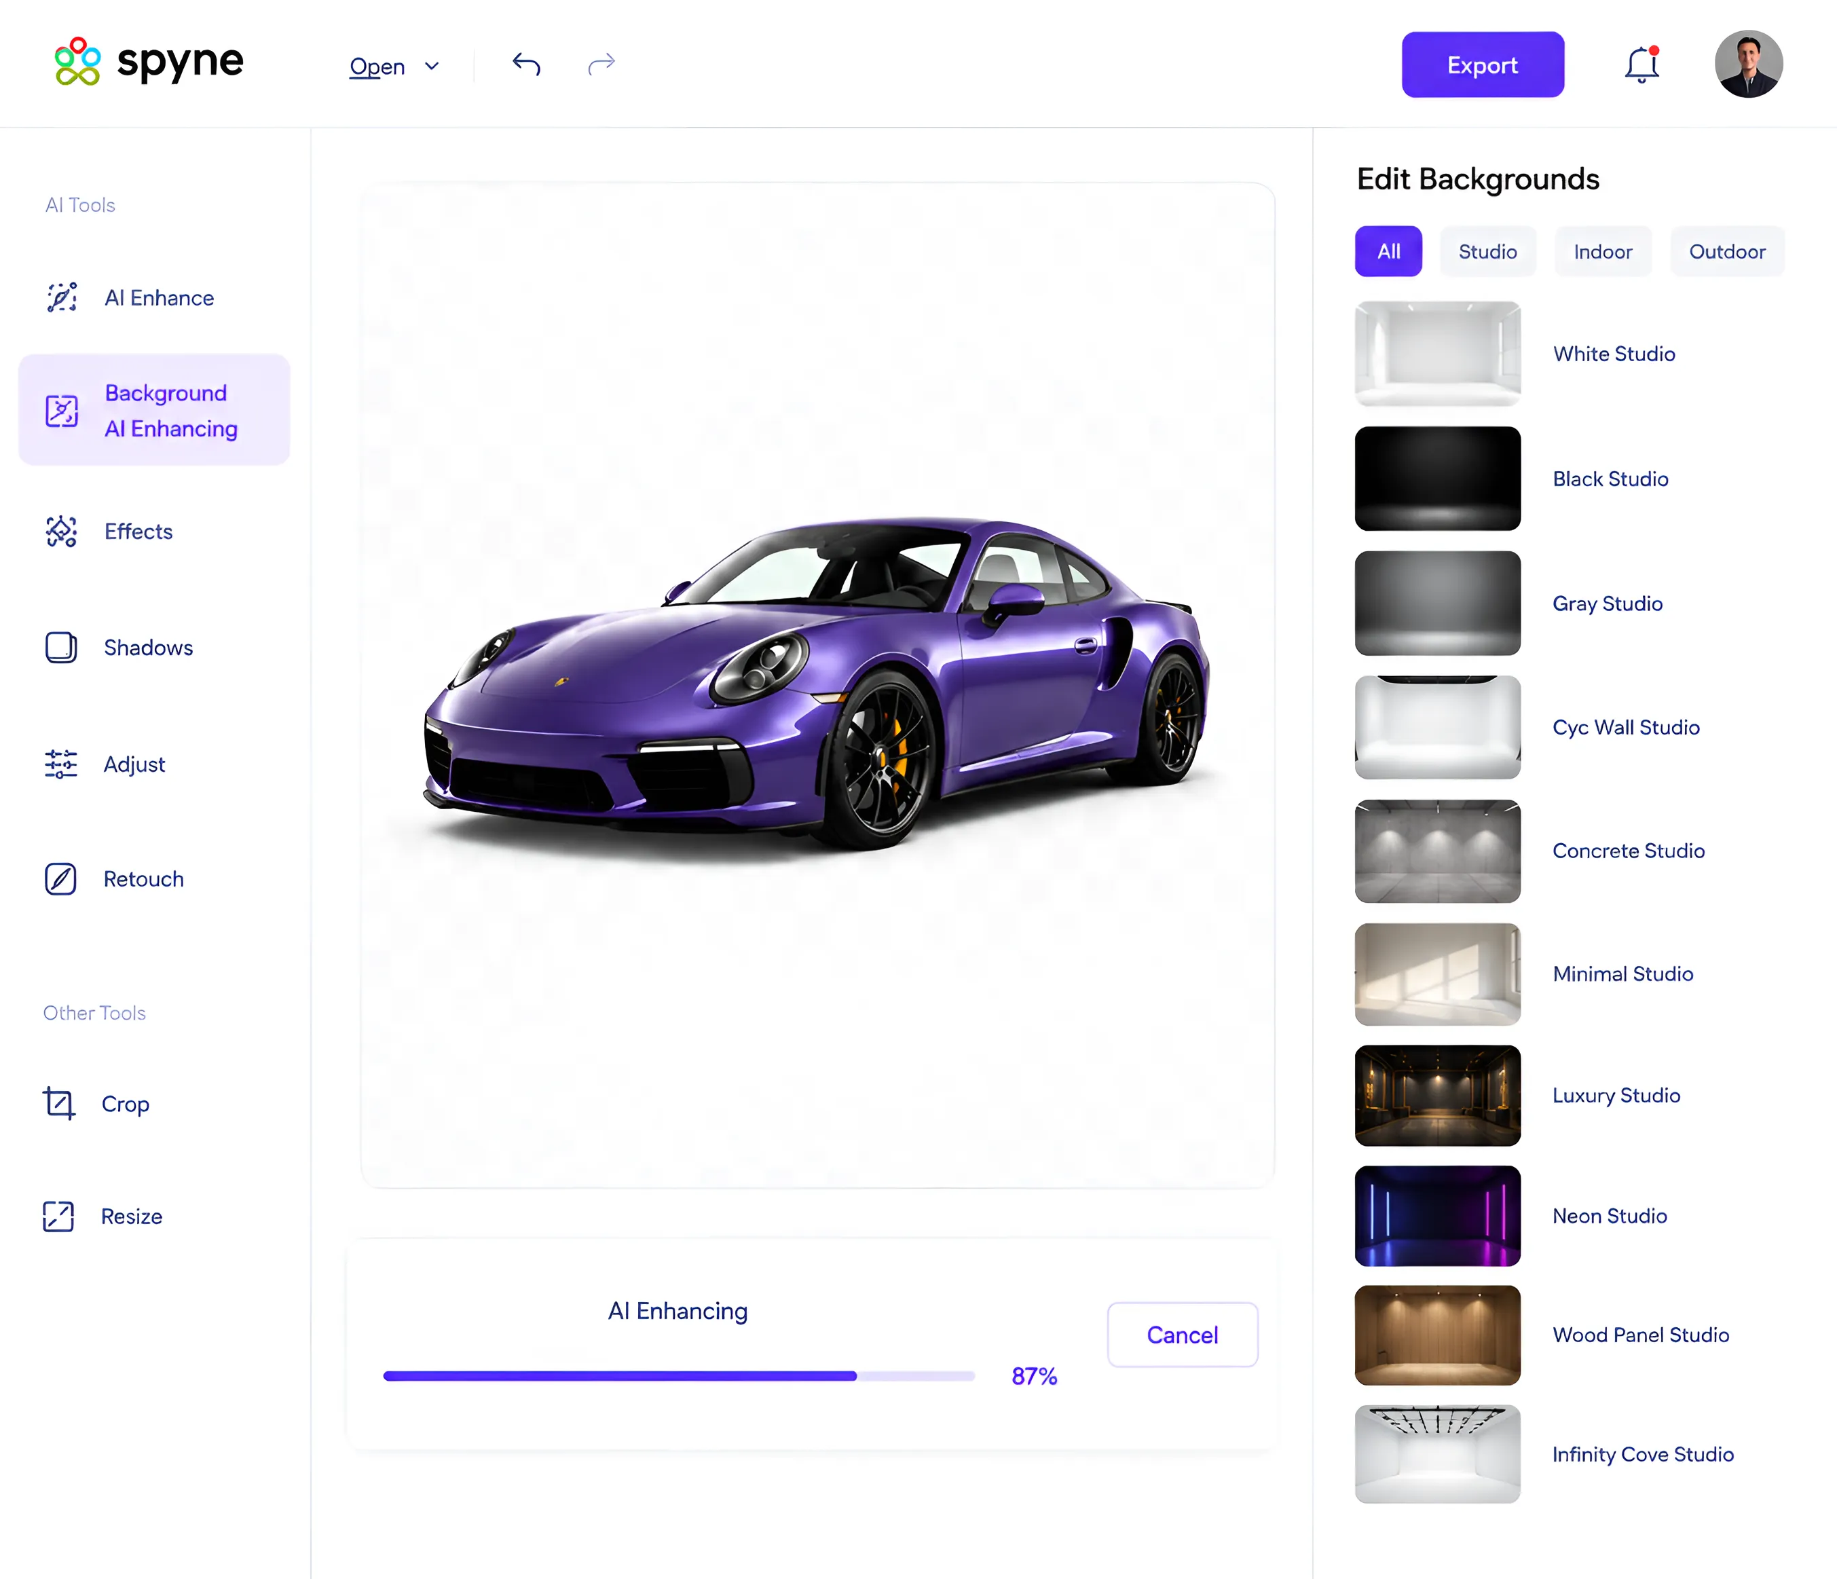The image size is (1837, 1579).
Task: Open the Adjust sliders icon
Action: pos(61,764)
